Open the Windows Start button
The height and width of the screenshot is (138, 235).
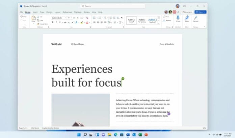[79, 135]
